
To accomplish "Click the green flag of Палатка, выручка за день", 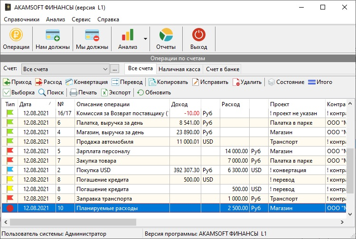I will pos(10,122).
